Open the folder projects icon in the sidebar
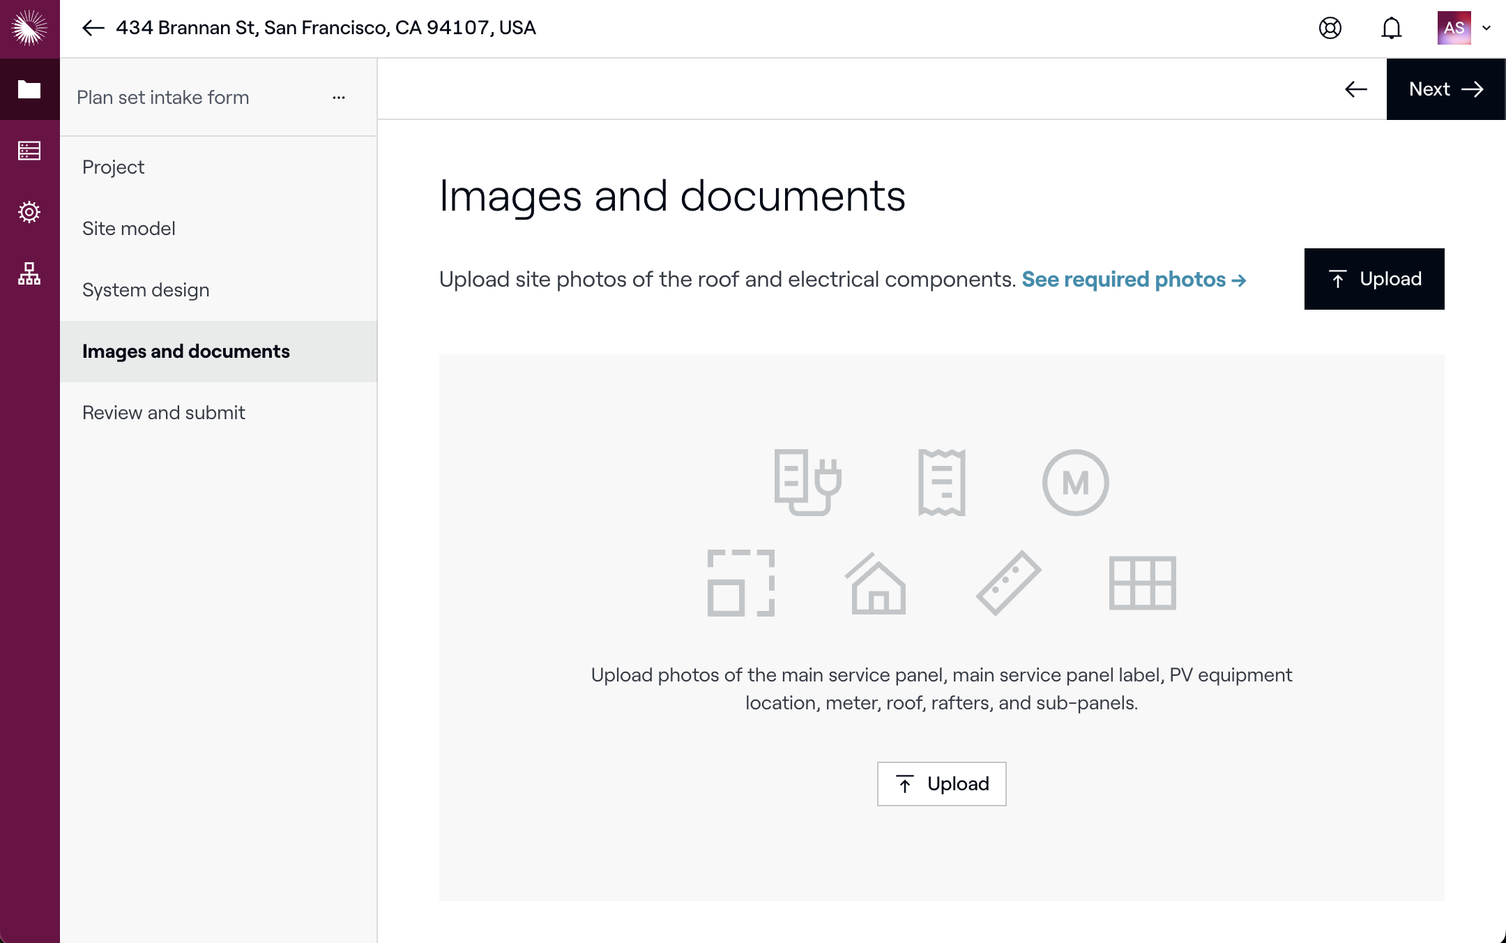 [29, 89]
